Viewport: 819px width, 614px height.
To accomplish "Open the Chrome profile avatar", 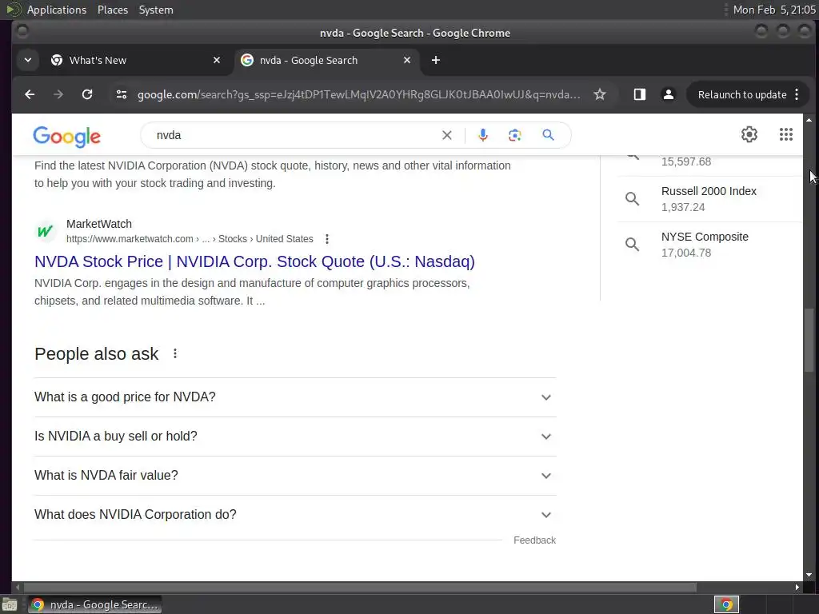I will (668, 94).
